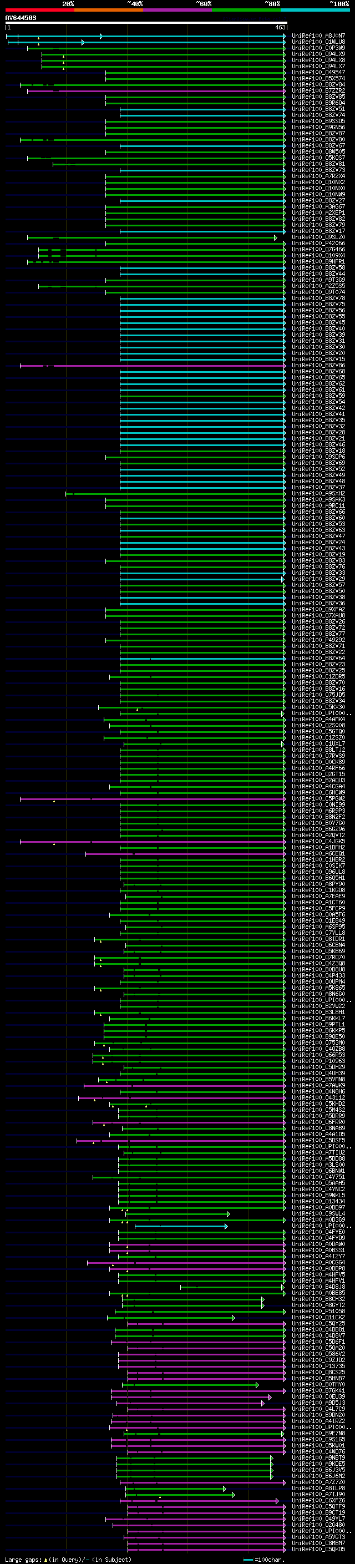Open hit UniRef100_Q94LX8
This screenshot has height=1564, width=355.
coord(318,60)
